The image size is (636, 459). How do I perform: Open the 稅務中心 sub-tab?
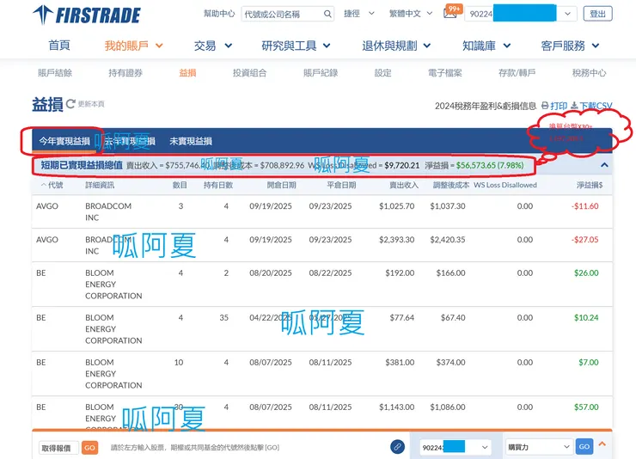pos(589,73)
